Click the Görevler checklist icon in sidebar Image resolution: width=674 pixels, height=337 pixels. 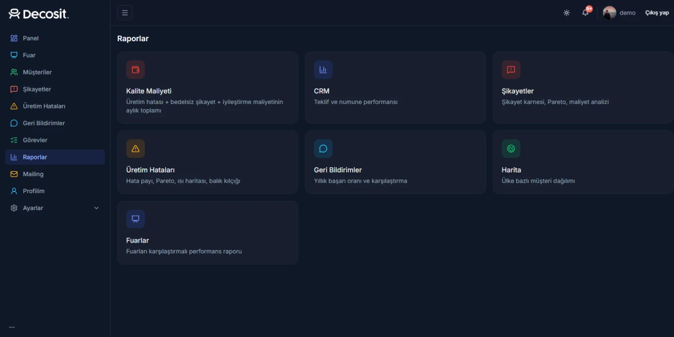click(14, 140)
